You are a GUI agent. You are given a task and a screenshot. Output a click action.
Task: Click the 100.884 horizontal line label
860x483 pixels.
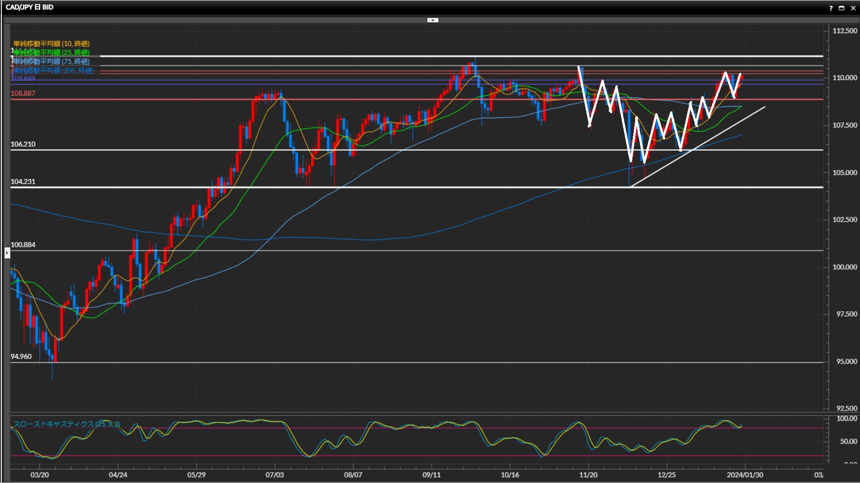click(23, 245)
